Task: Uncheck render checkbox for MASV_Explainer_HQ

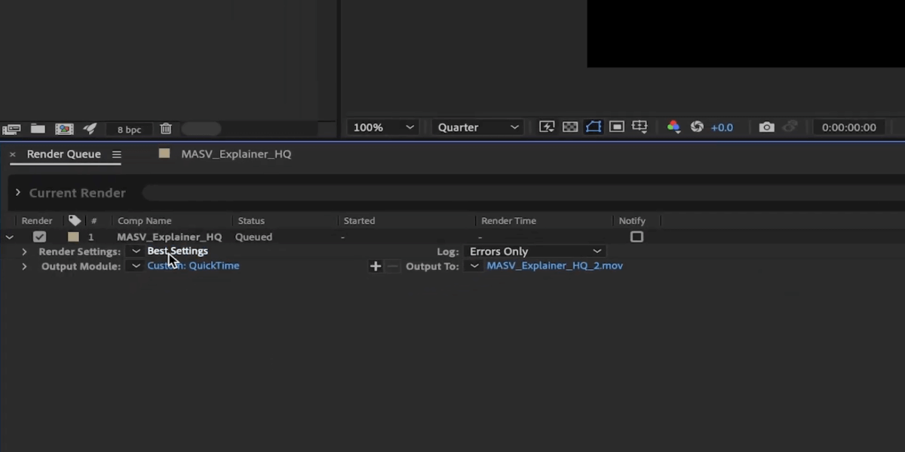Action: (40, 237)
